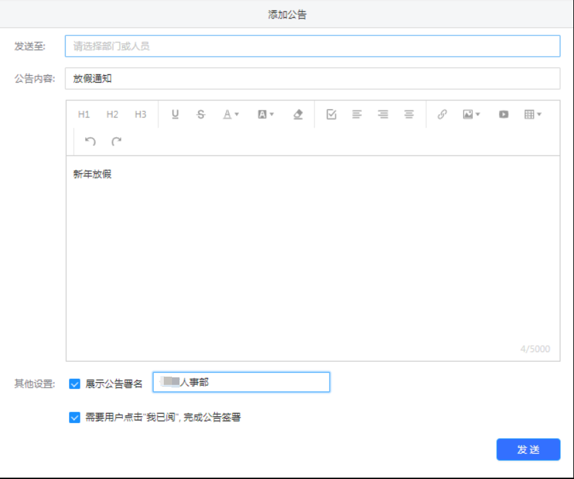The height and width of the screenshot is (479, 574).
Task: Click the blue Send button
Action: 528,450
